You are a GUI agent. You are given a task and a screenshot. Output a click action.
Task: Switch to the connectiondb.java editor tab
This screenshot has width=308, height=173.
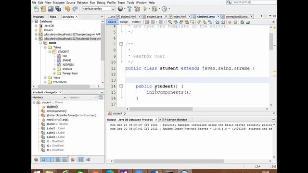click(x=236, y=16)
